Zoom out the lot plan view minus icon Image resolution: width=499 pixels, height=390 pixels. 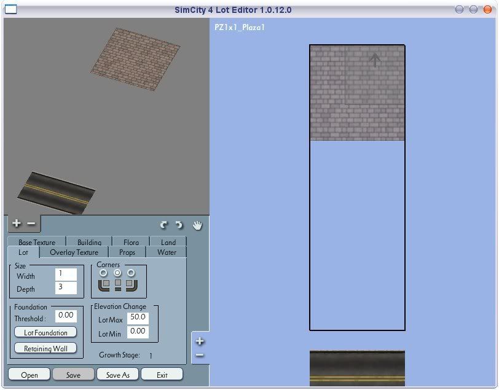pos(200,355)
